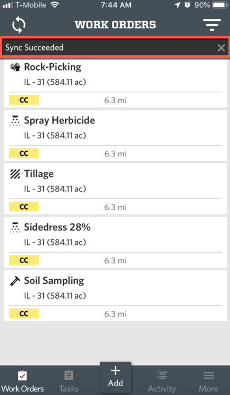This screenshot has height=395, width=230.
Task: Click the CC tag on Soil Sampling
Action: (x=24, y=314)
